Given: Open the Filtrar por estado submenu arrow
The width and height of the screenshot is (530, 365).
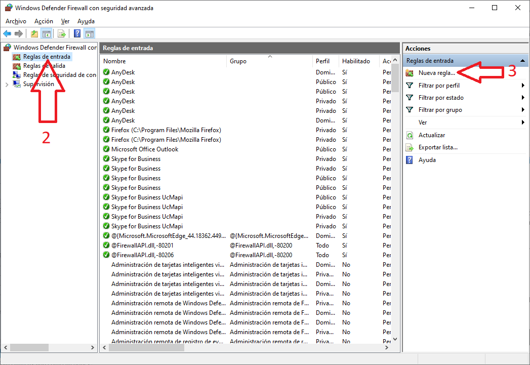Looking at the screenshot, I should 523,98.
